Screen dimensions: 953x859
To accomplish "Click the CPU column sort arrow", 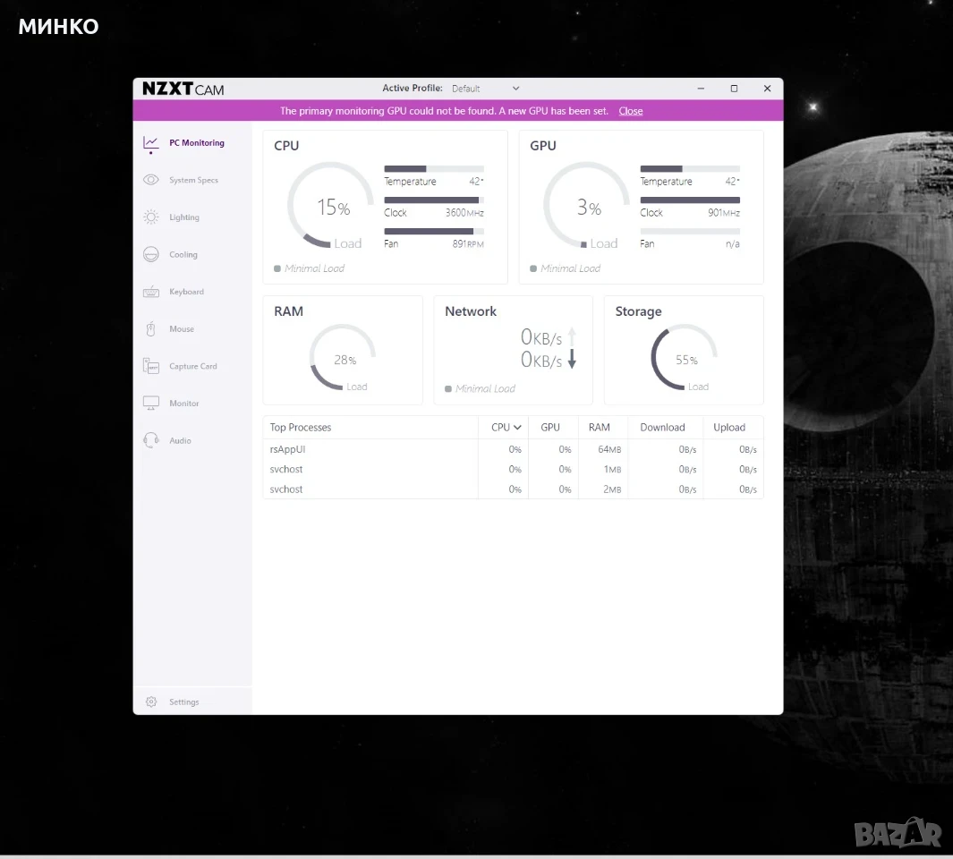I will pos(517,428).
